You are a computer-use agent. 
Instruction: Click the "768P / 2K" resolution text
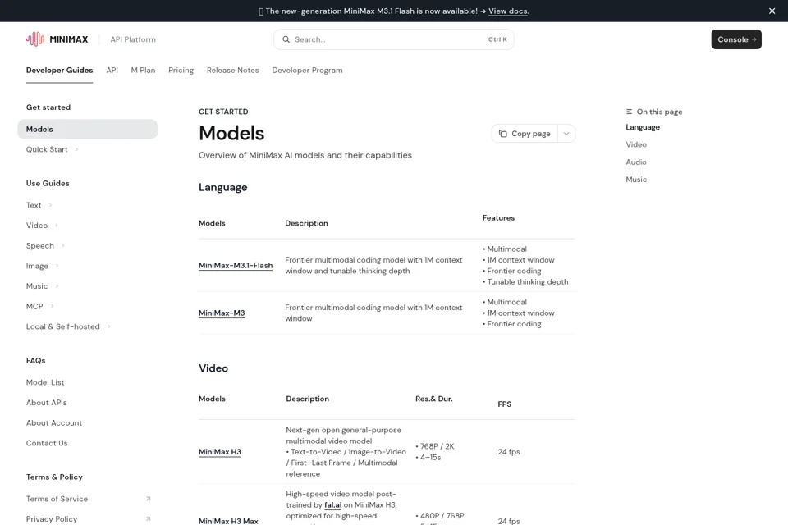tap(438, 446)
